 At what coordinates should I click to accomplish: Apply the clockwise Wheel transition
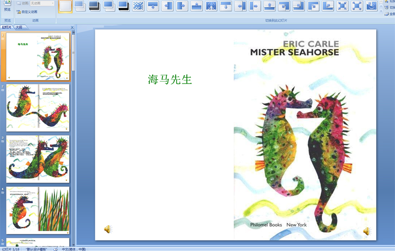pyautogui.click(x=372, y=6)
